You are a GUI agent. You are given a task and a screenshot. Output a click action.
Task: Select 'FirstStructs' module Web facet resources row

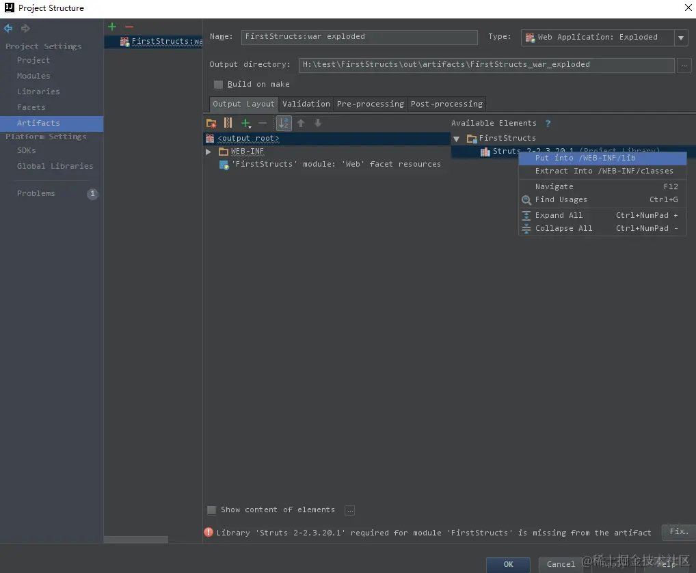[330, 165]
